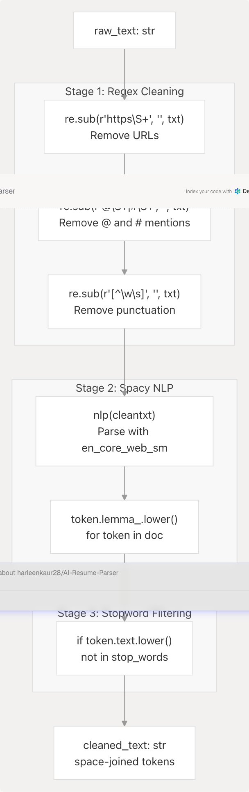Select the Remove @ and # mentions node
This screenshot has height=792, width=249.
coord(124,224)
